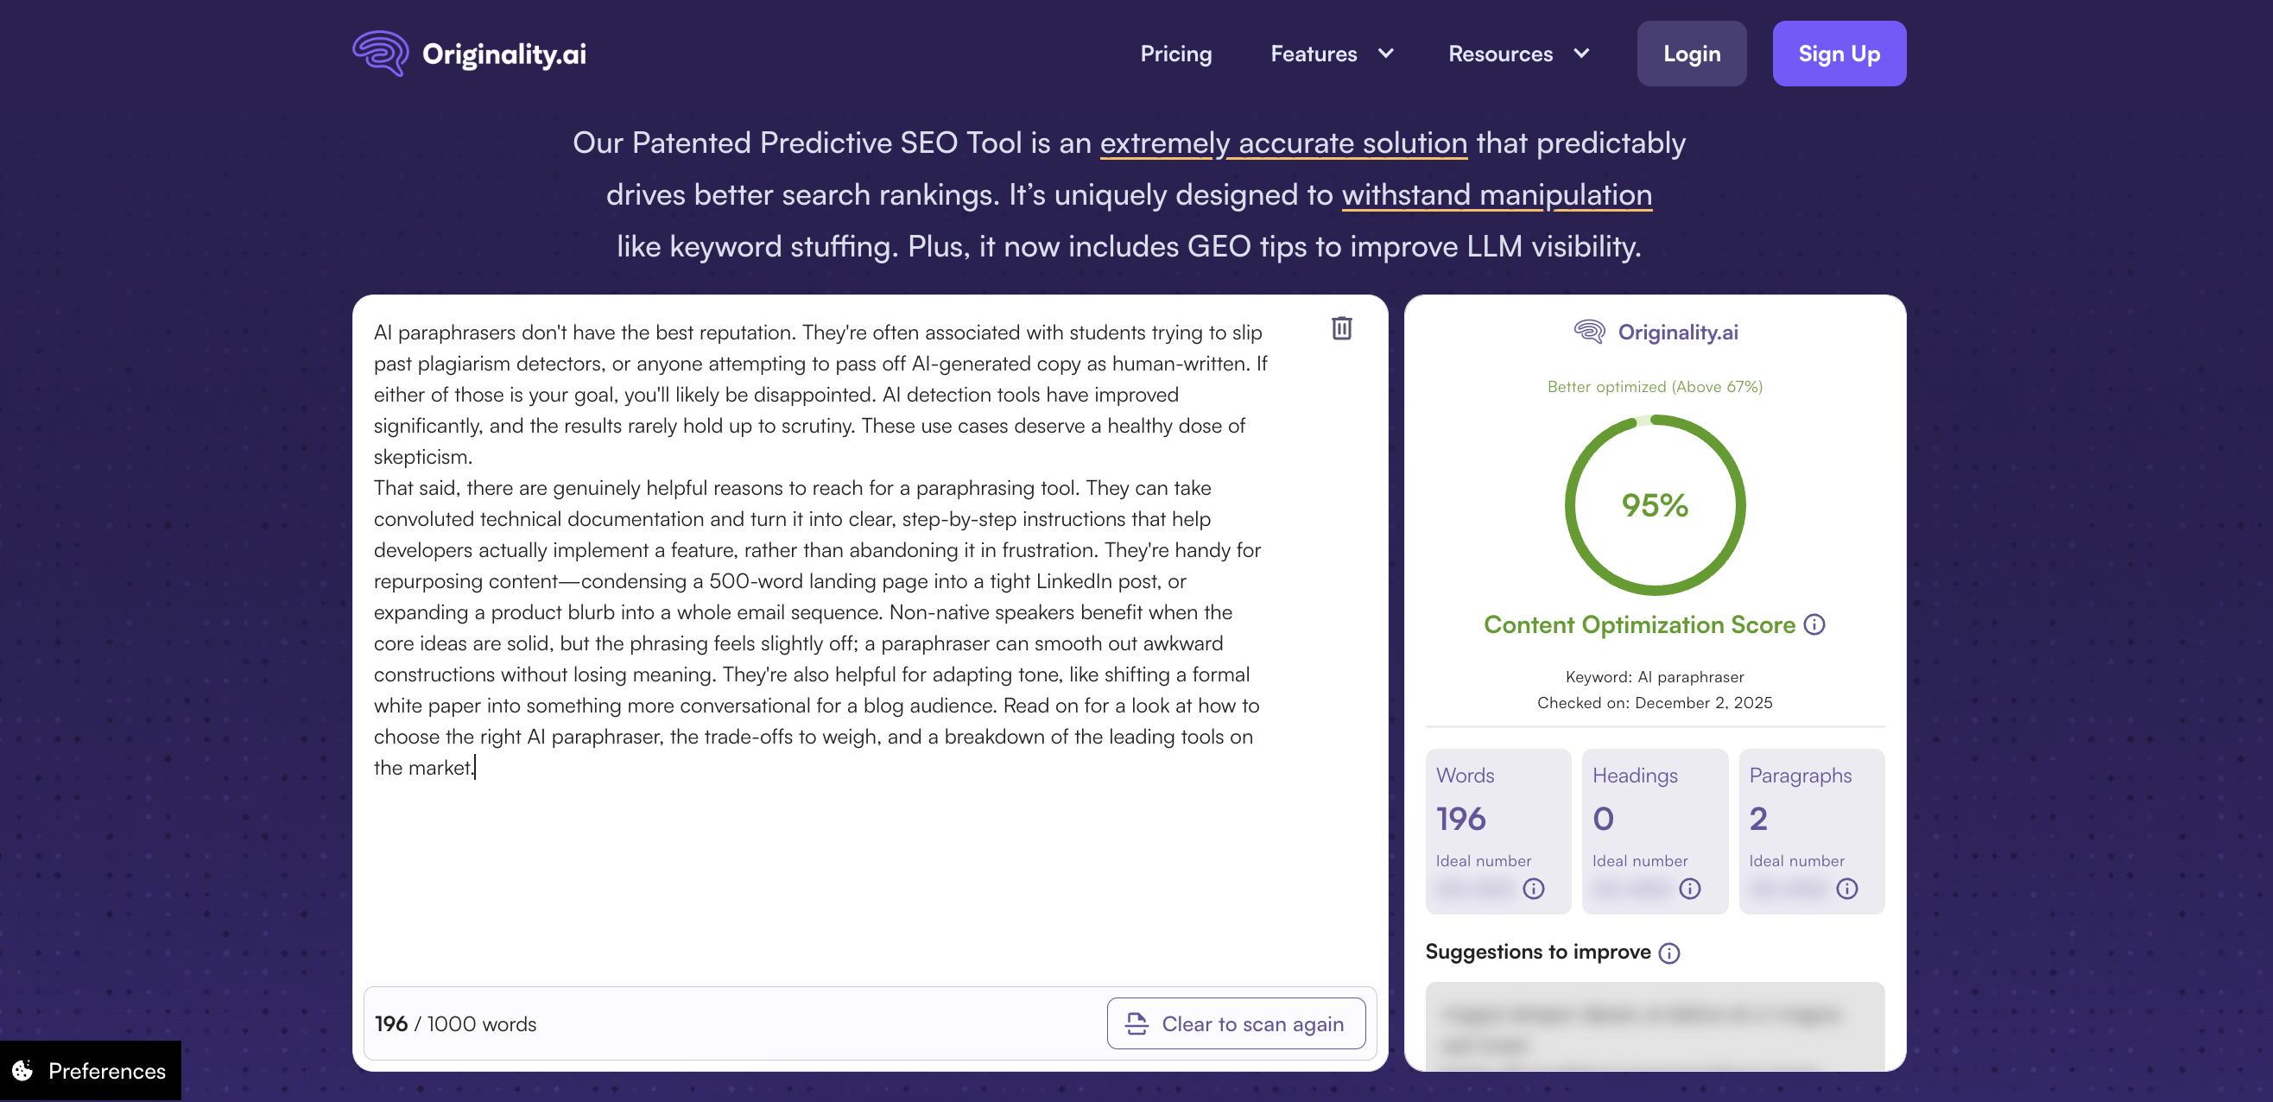2273x1102 pixels.
Task: Click the Originality.ai logo in results panel
Action: point(1656,332)
